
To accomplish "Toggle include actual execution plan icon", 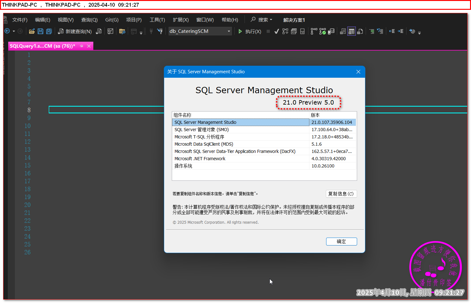I will click(x=314, y=31).
